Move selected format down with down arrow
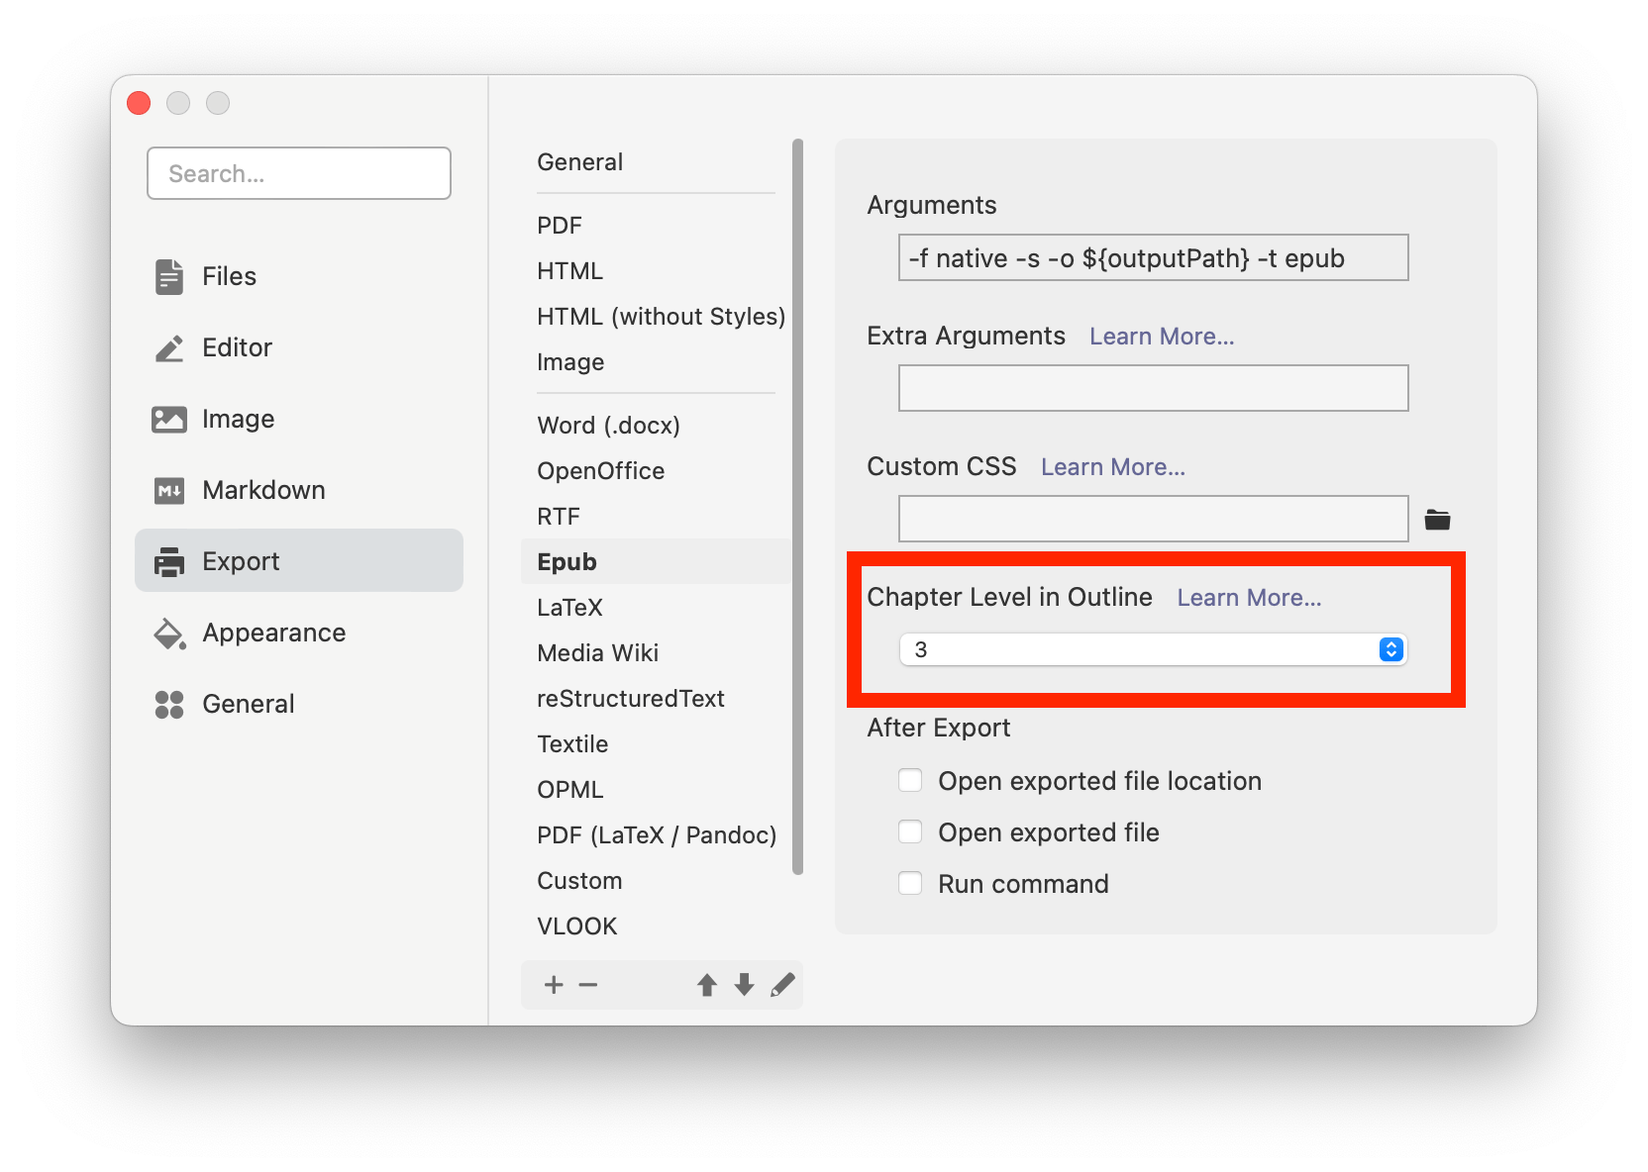Image resolution: width=1648 pixels, height=1172 pixels. click(x=744, y=985)
